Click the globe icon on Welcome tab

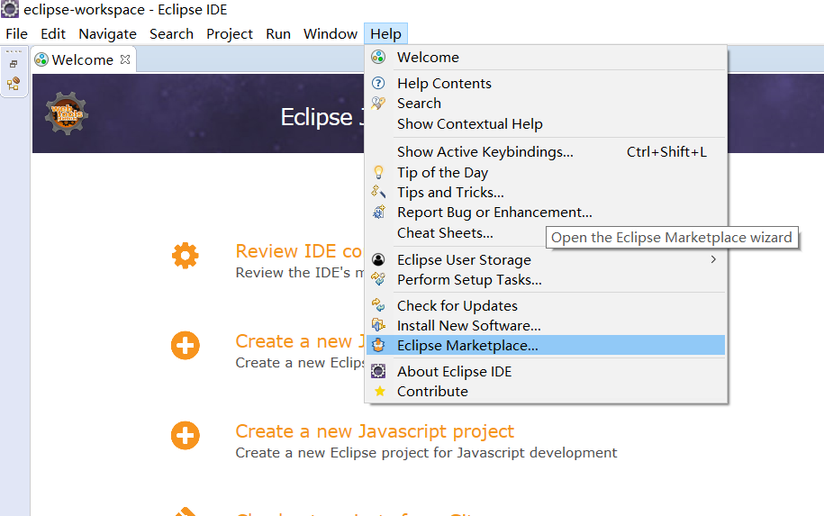(41, 60)
